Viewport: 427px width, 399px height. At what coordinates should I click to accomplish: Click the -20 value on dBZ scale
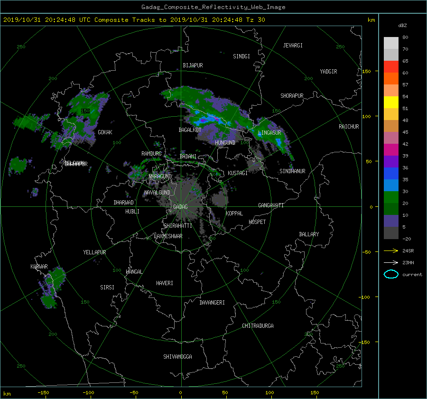(406, 239)
